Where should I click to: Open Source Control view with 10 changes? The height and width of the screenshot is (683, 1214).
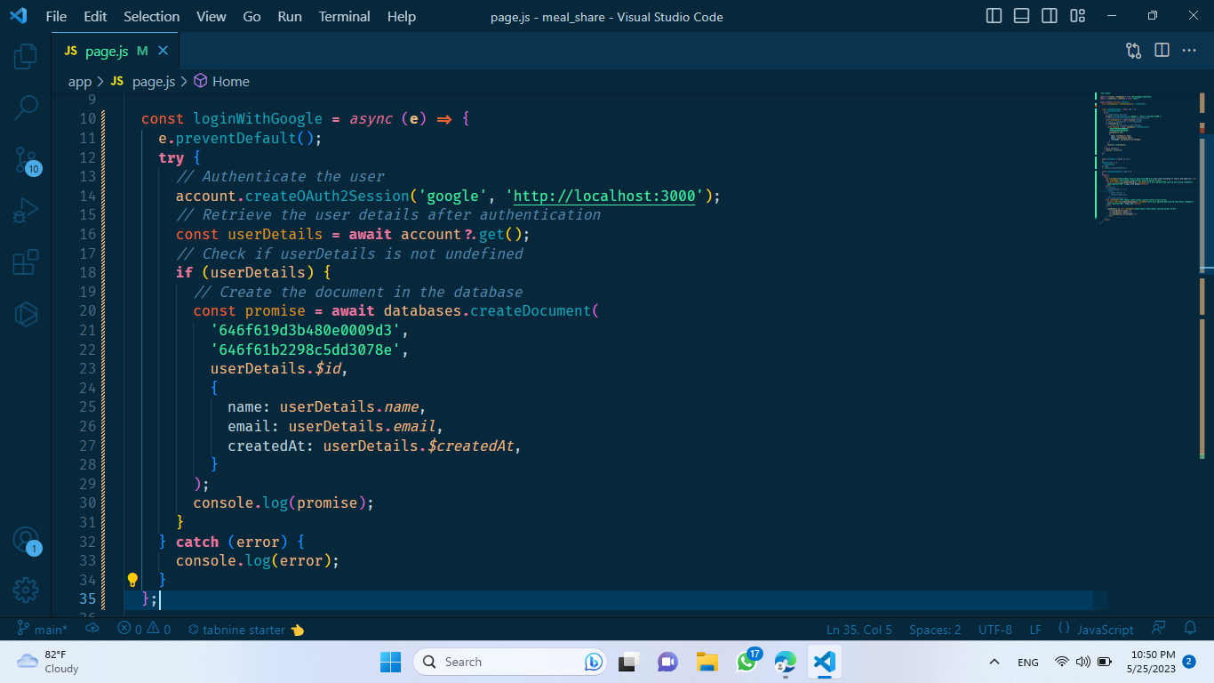point(26,161)
